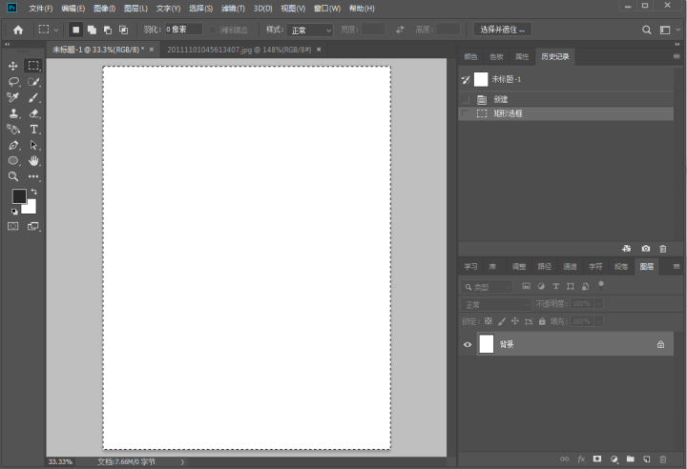This screenshot has width=687, height=469.
Task: Switch to 2011101045613407.jpg document tab
Action: tap(239, 50)
